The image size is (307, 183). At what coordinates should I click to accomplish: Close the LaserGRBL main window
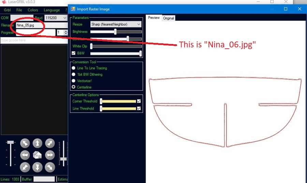click(x=286, y=2)
